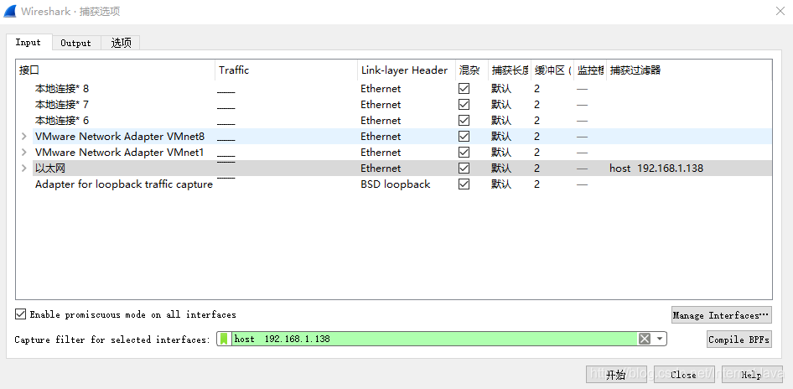
Task: Switch to the Output tab
Action: point(75,43)
